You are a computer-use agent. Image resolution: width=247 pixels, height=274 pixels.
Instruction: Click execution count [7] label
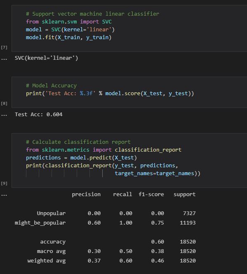click(x=4, y=47)
